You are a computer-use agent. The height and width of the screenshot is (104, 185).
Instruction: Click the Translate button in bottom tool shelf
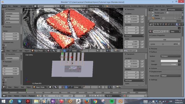click(x=12, y=58)
